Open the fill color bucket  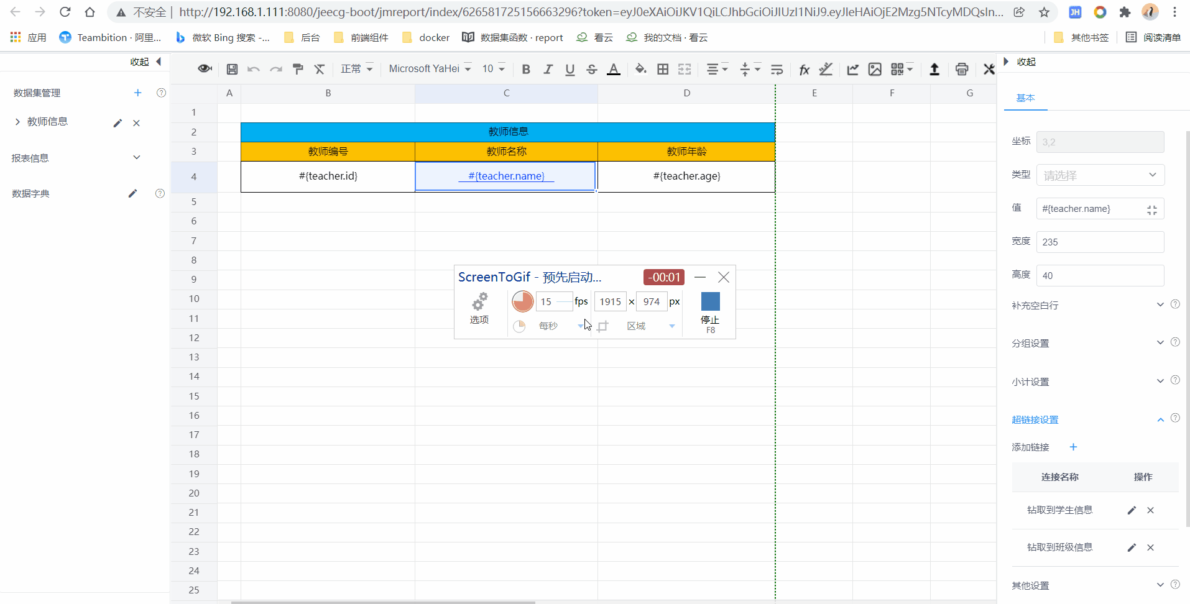pos(640,69)
